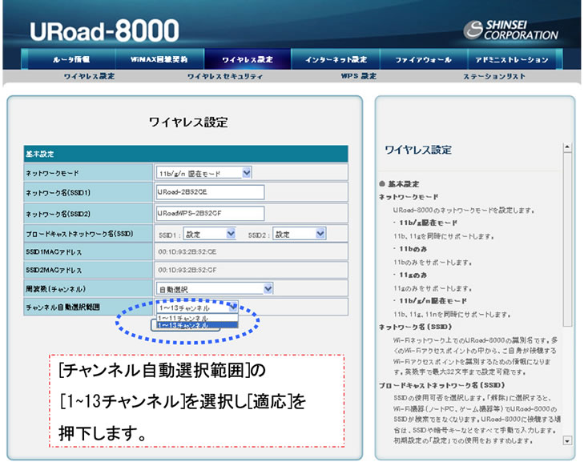Click the help heading 11b/g/n混在モード

(433, 301)
